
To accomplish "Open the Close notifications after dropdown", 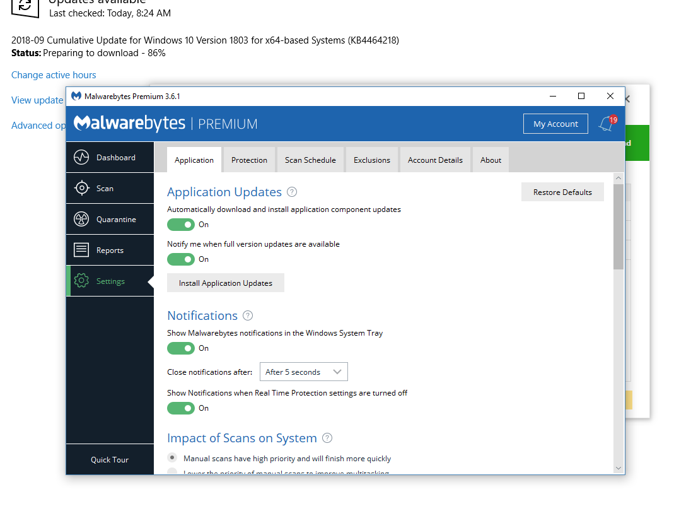I will [x=304, y=372].
